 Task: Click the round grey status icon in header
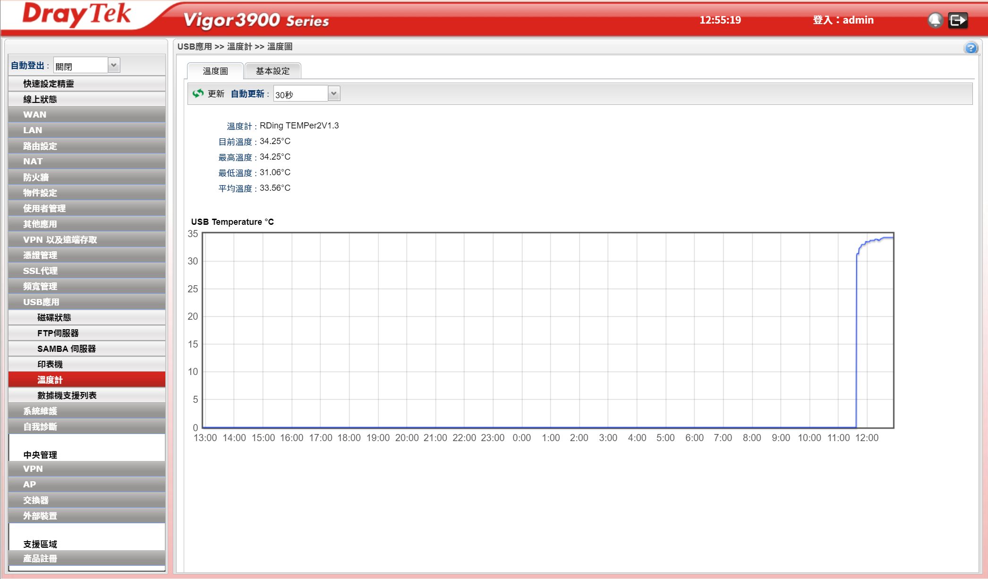click(x=935, y=20)
